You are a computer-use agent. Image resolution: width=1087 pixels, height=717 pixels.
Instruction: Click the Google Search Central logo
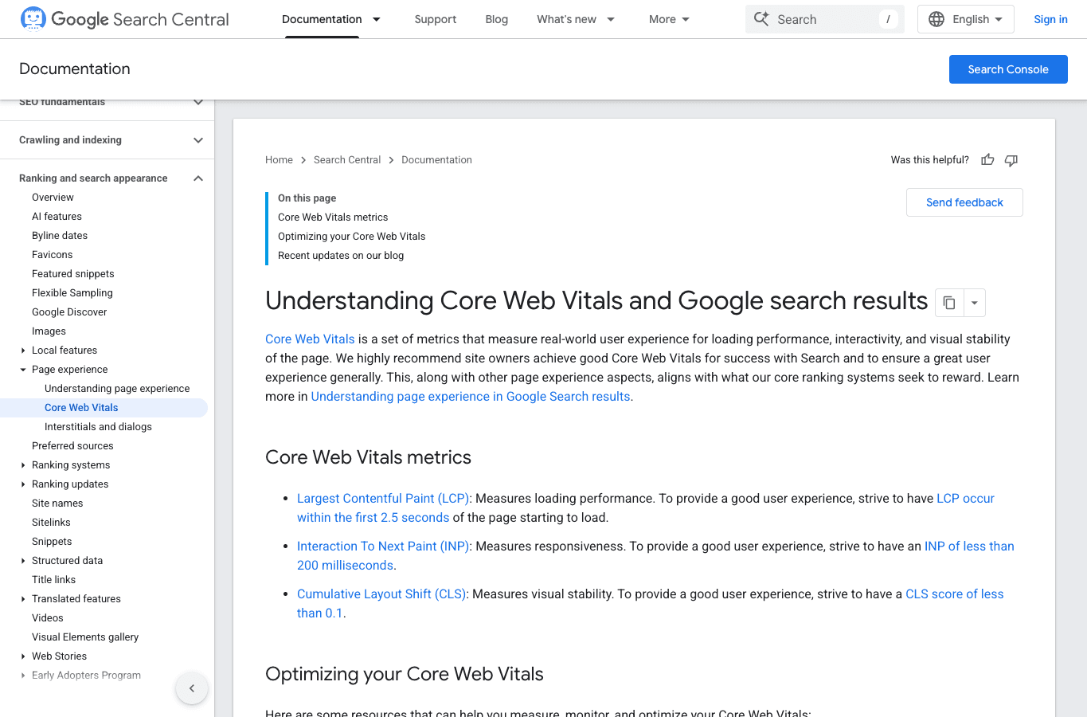click(124, 19)
